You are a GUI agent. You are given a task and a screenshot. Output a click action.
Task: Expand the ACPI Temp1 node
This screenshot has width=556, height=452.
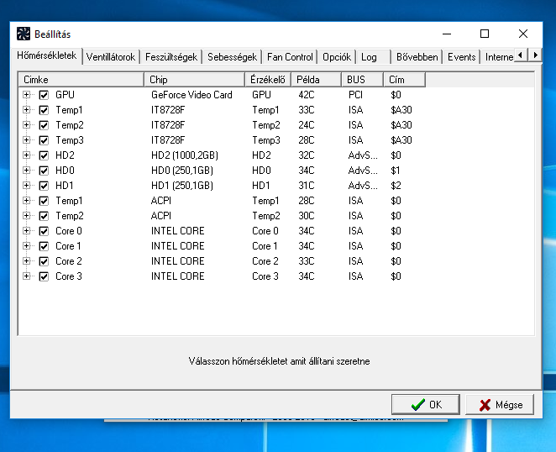(x=26, y=201)
